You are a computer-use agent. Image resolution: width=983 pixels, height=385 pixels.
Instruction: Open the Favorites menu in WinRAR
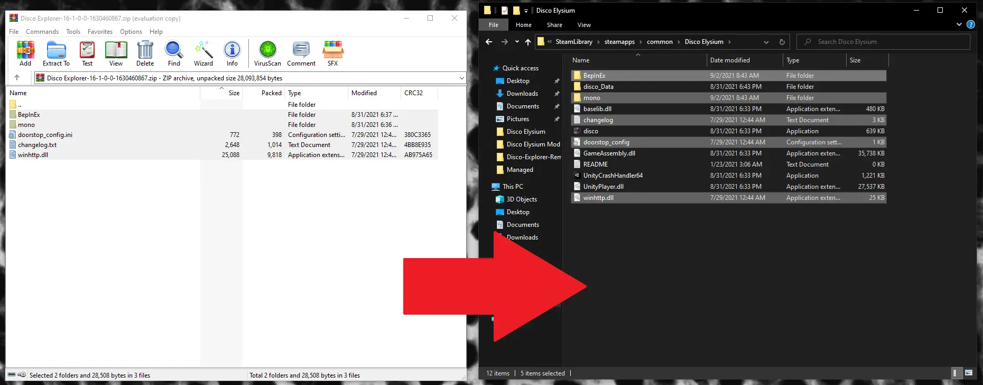pos(100,32)
